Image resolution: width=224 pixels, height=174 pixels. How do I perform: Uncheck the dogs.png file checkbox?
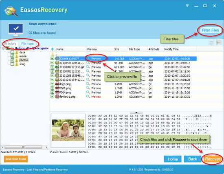52,84
